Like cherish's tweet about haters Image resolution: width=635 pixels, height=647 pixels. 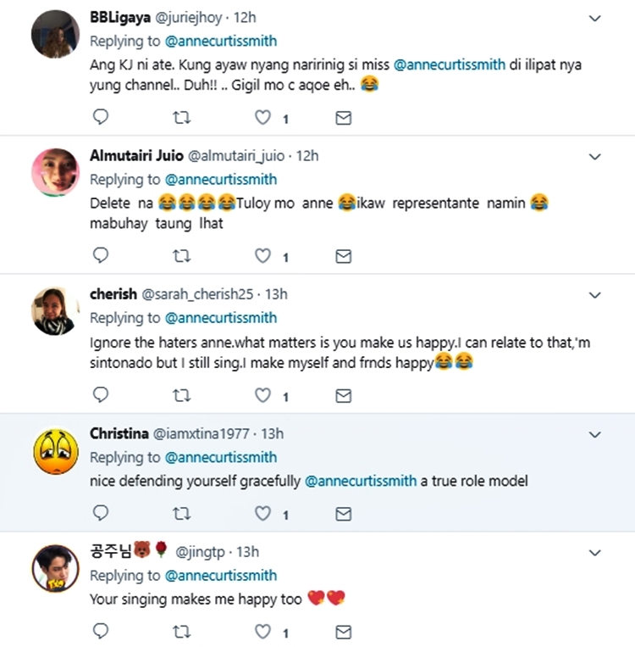(263, 394)
